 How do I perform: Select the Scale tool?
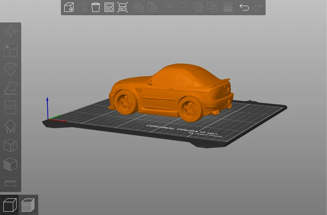pyautogui.click(x=11, y=50)
